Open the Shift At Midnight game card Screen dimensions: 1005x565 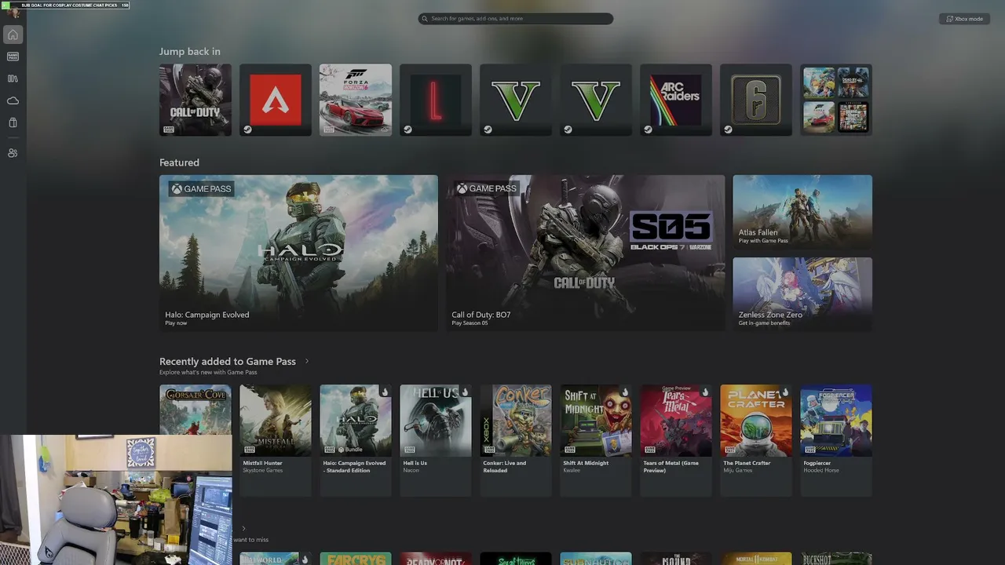click(x=596, y=440)
